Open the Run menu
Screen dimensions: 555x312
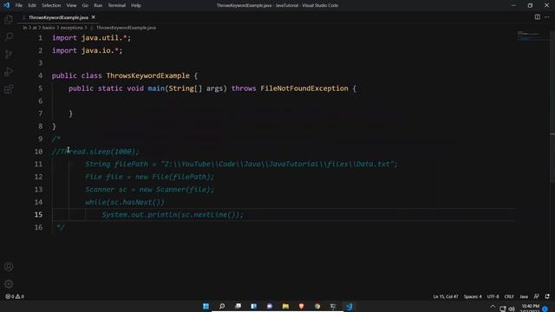pos(98,5)
